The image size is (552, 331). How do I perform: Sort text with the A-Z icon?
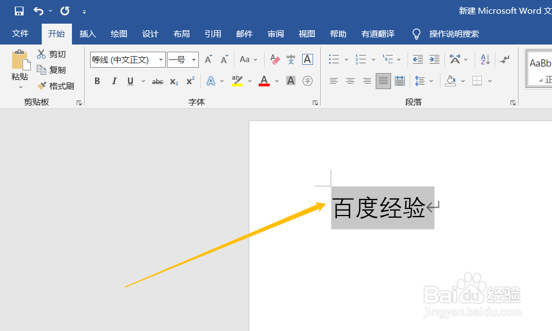coord(485,59)
